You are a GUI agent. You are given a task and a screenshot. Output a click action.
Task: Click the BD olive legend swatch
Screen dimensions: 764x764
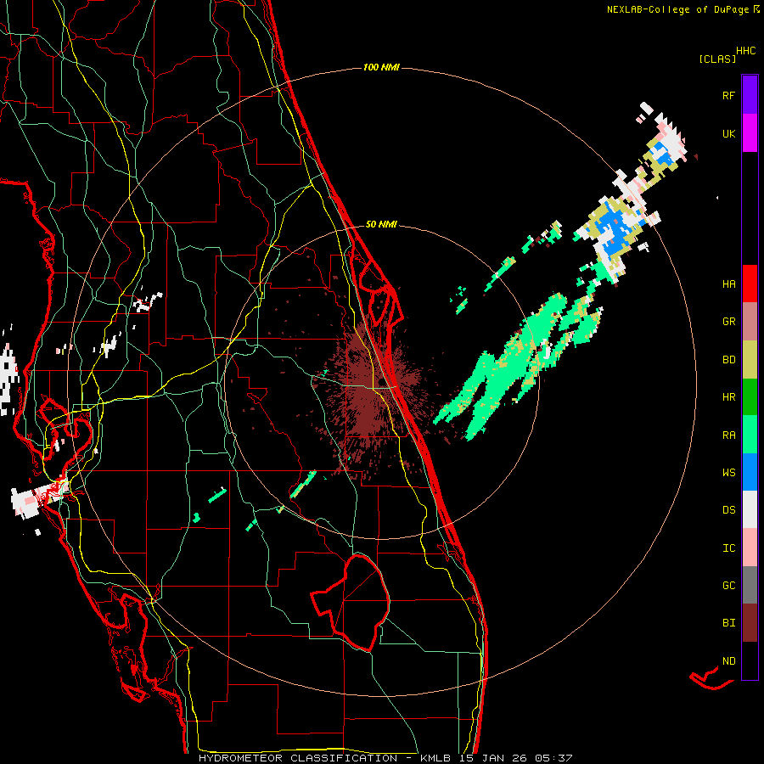pos(750,360)
